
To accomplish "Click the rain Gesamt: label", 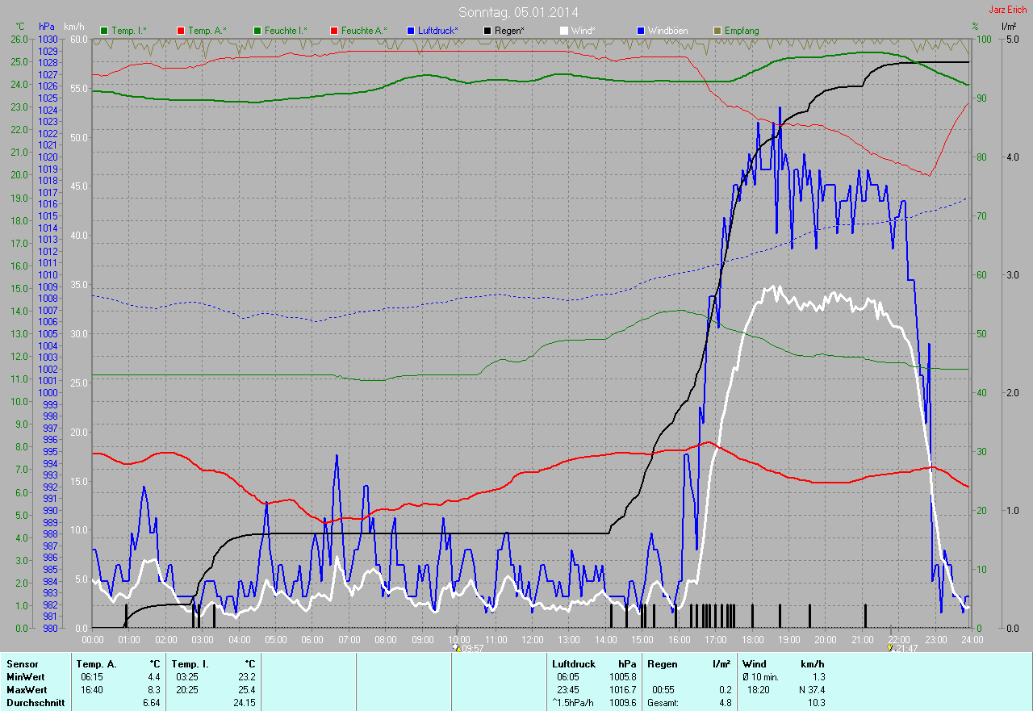I will point(664,702).
